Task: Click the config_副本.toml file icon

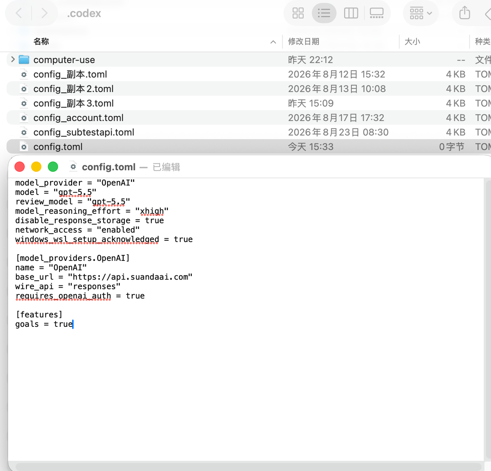Action: tap(24, 74)
